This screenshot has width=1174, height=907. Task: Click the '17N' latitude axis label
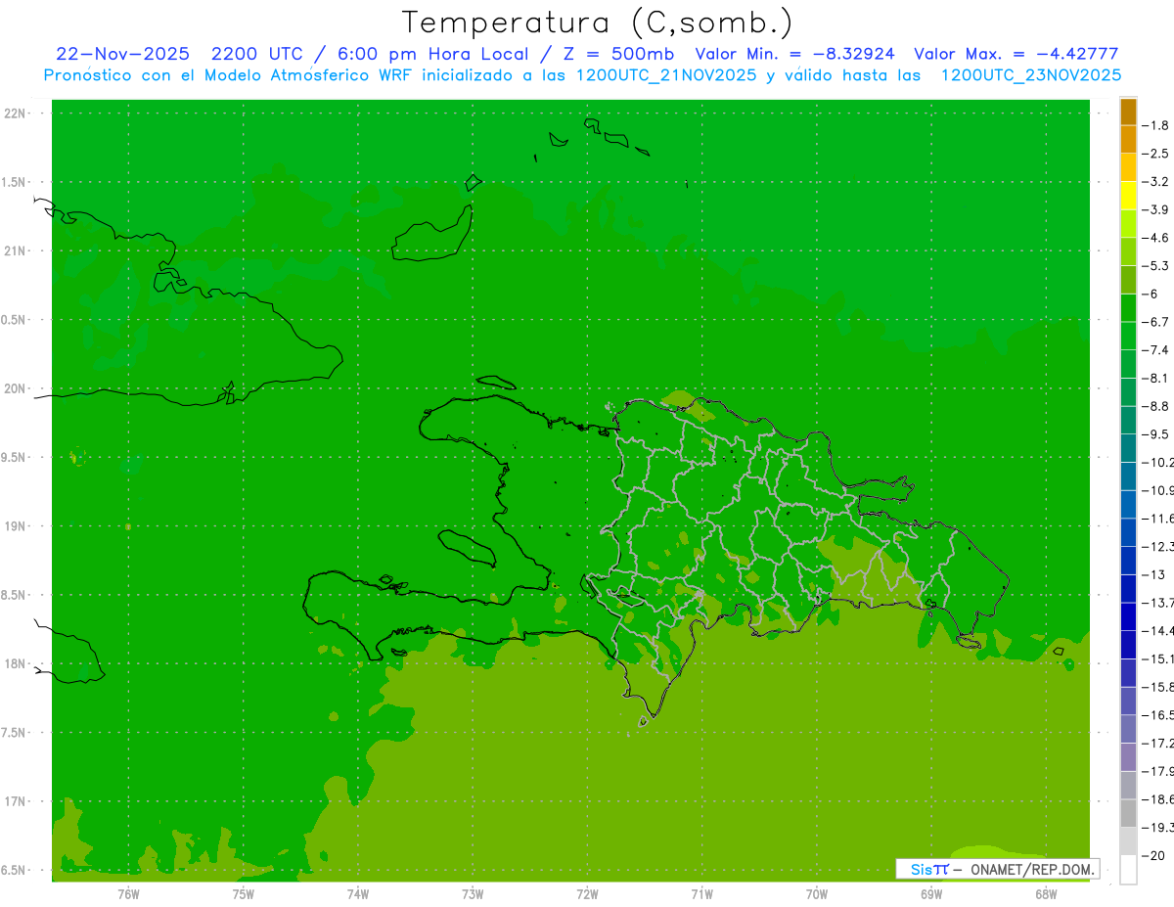coord(15,801)
